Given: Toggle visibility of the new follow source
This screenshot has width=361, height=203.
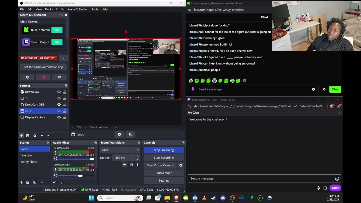Looking at the screenshot, I should (59, 92).
